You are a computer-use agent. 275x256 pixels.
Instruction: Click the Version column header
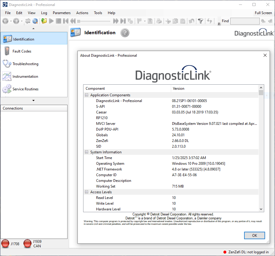(x=215, y=88)
